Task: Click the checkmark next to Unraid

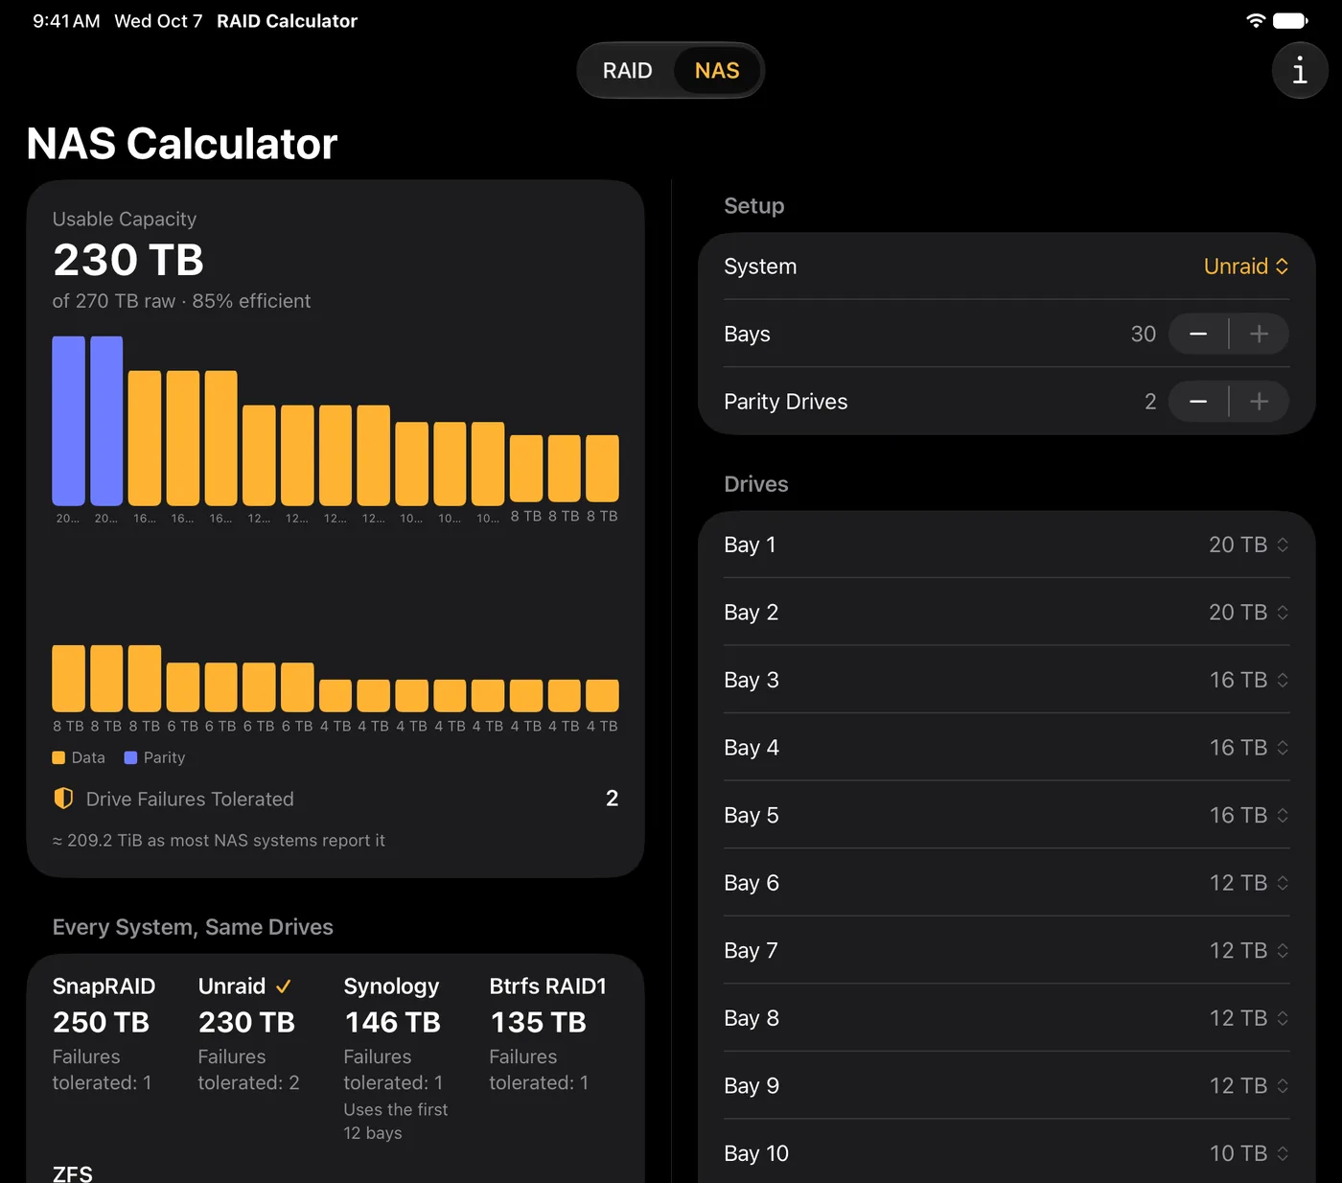Action: pos(283,986)
